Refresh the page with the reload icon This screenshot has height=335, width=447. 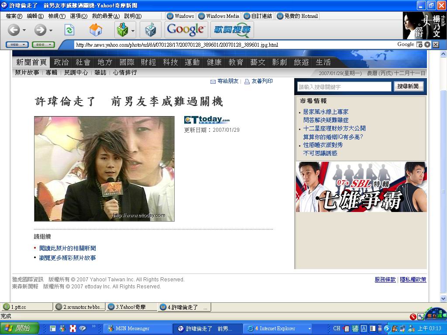pyautogui.click(x=70, y=31)
